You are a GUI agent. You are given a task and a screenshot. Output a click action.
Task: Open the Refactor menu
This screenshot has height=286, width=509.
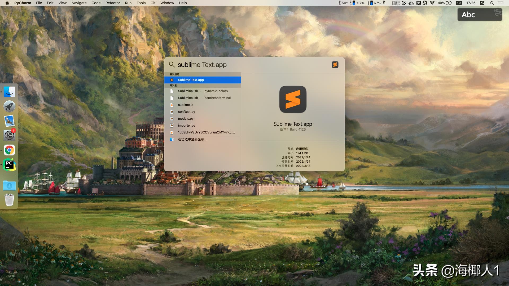pyautogui.click(x=112, y=3)
